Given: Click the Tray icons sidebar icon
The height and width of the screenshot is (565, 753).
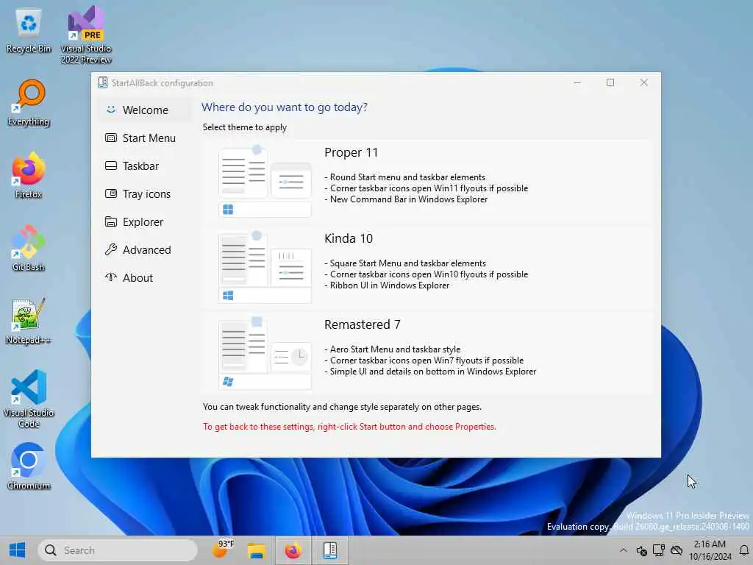Looking at the screenshot, I should (111, 193).
